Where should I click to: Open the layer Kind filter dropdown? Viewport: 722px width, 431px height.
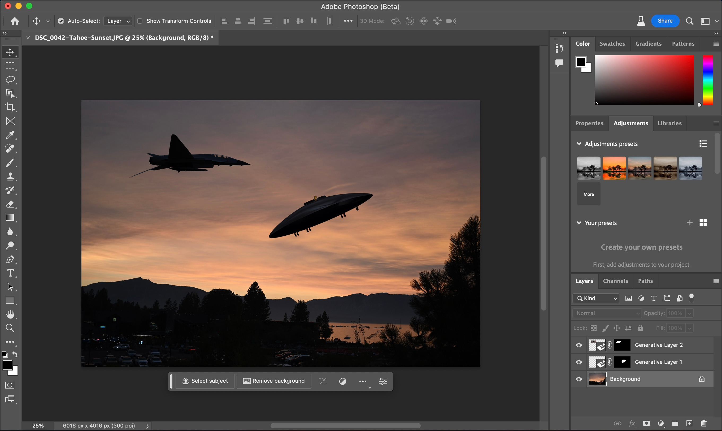click(x=596, y=298)
